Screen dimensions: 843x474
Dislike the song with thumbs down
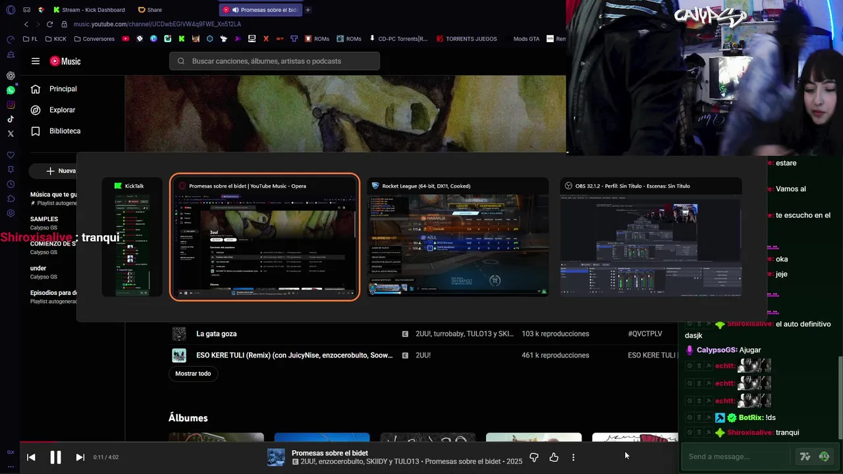[534, 457]
